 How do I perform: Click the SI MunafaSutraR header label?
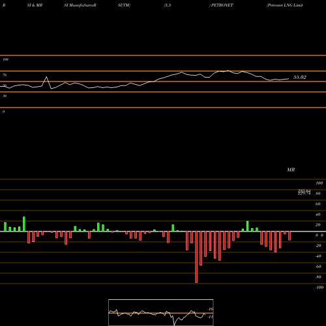click(x=80, y=5)
